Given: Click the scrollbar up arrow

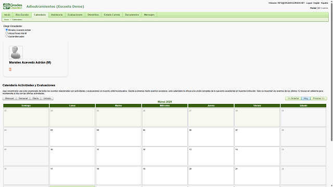Looking at the screenshot, I should (x=331, y=1).
